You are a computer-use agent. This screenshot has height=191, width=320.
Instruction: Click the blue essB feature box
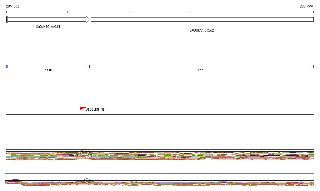(48, 66)
